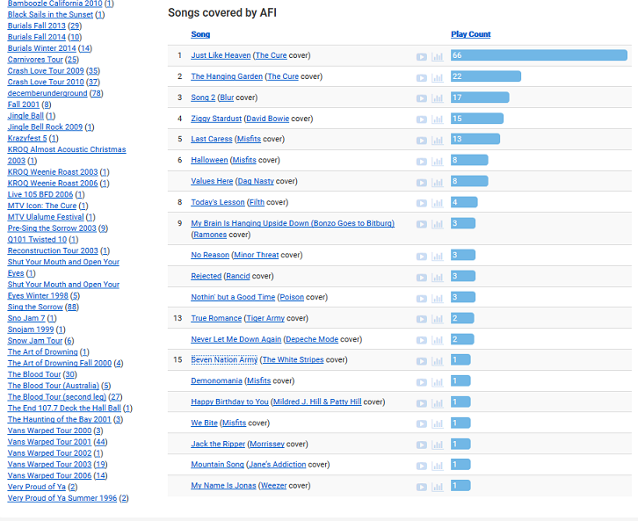Open stats chart for True Romance
This screenshot has width=638, height=521.
click(438, 319)
